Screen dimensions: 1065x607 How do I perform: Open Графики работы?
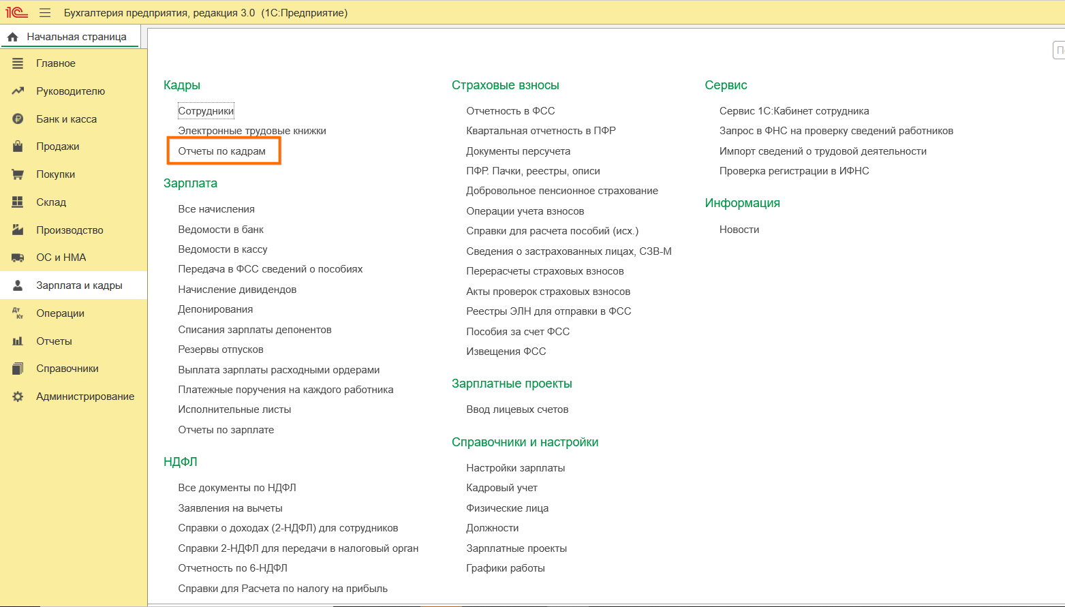[x=506, y=568]
